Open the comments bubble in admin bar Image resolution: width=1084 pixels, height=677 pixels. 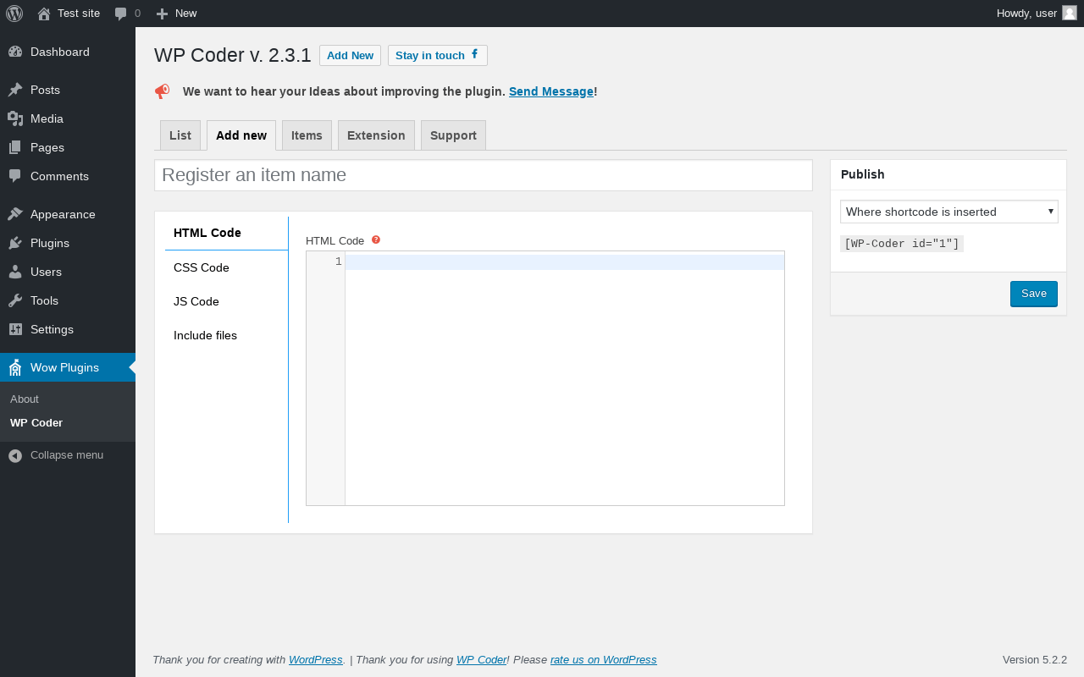pos(121,14)
